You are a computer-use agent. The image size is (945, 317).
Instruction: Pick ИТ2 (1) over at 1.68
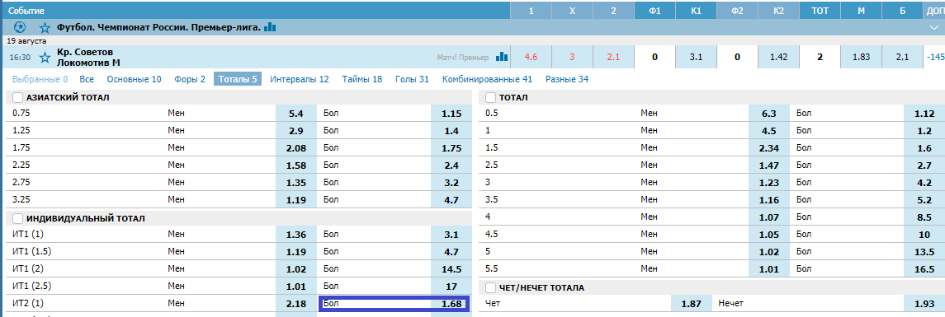451,304
